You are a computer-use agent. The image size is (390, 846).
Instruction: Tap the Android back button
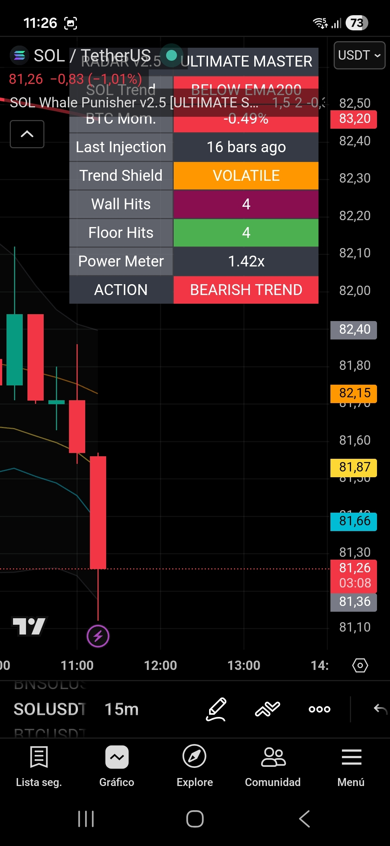pos(304,819)
